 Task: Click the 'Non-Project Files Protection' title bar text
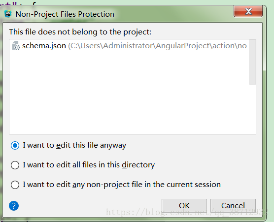(x=65, y=14)
